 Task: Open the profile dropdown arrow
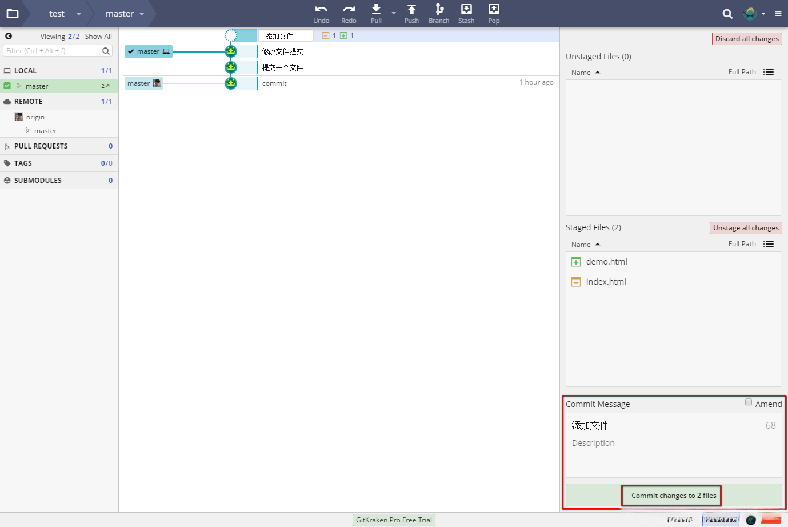click(x=763, y=14)
